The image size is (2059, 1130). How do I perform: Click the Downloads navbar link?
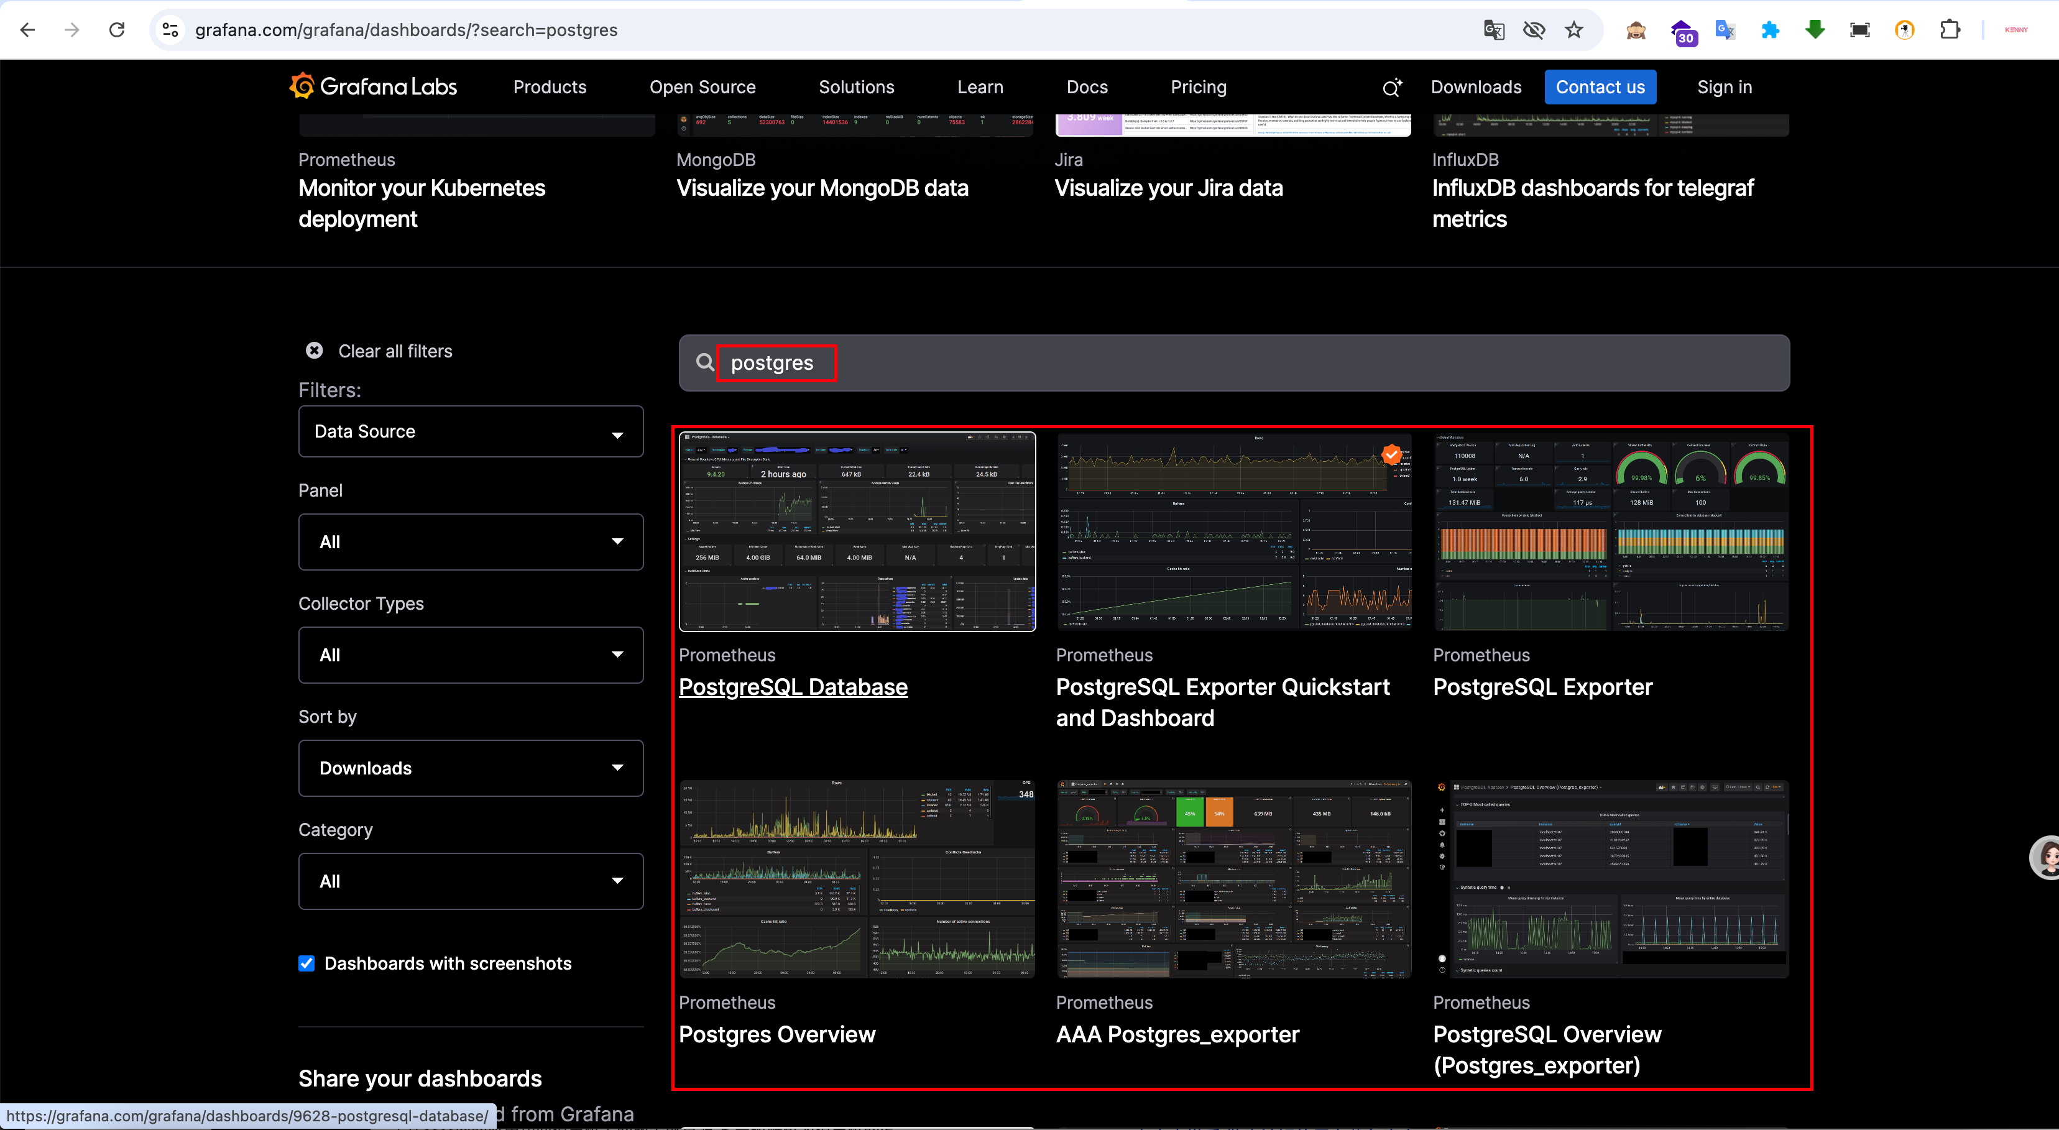click(x=1476, y=87)
